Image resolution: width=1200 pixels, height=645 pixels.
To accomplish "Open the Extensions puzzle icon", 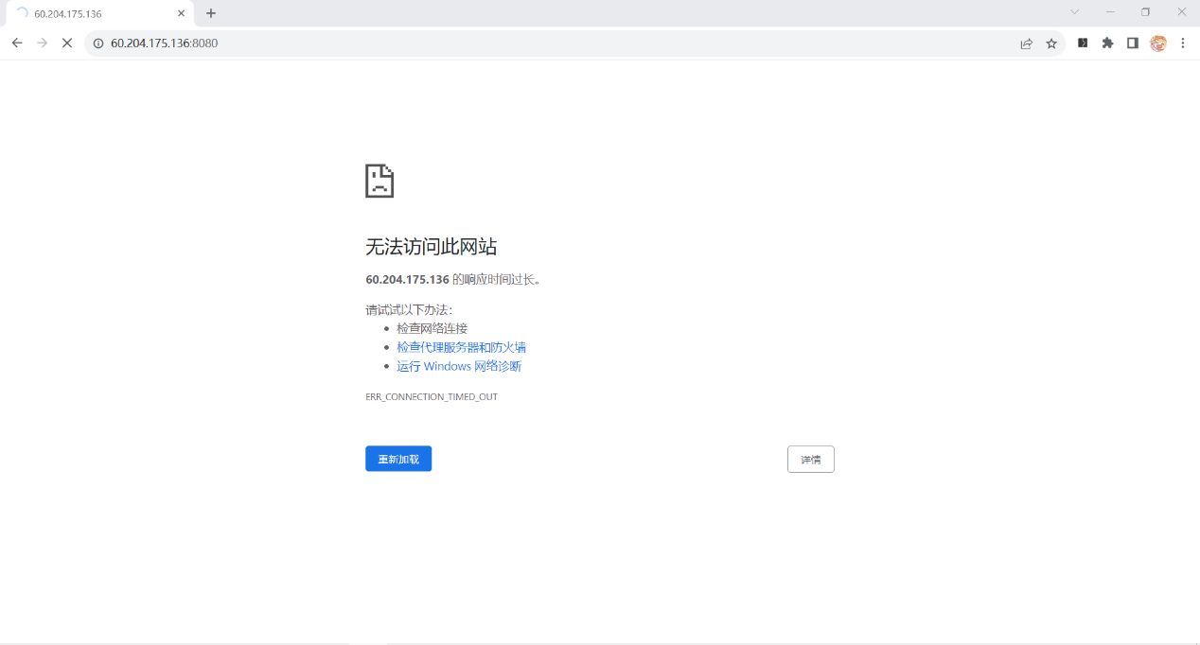I will coord(1107,43).
